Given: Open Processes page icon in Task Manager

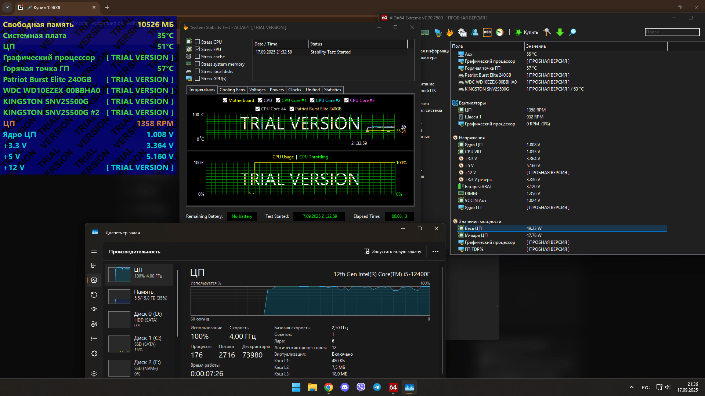Looking at the screenshot, I should (94, 265).
